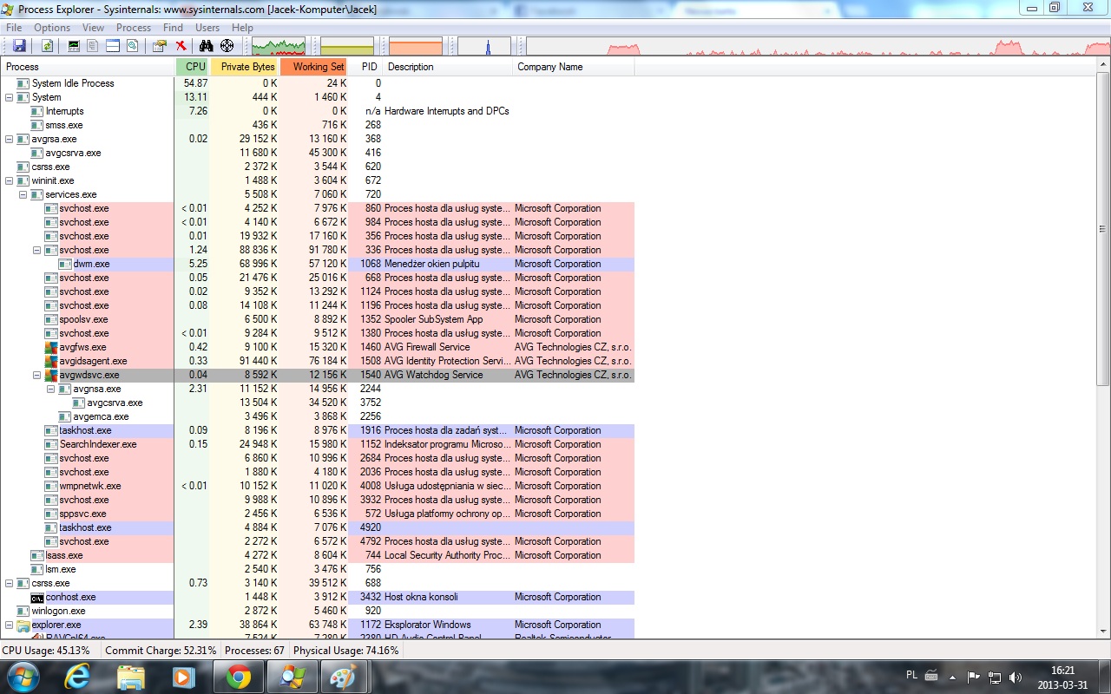
Task: Click the clock showing 16:21
Action: click(x=1062, y=670)
